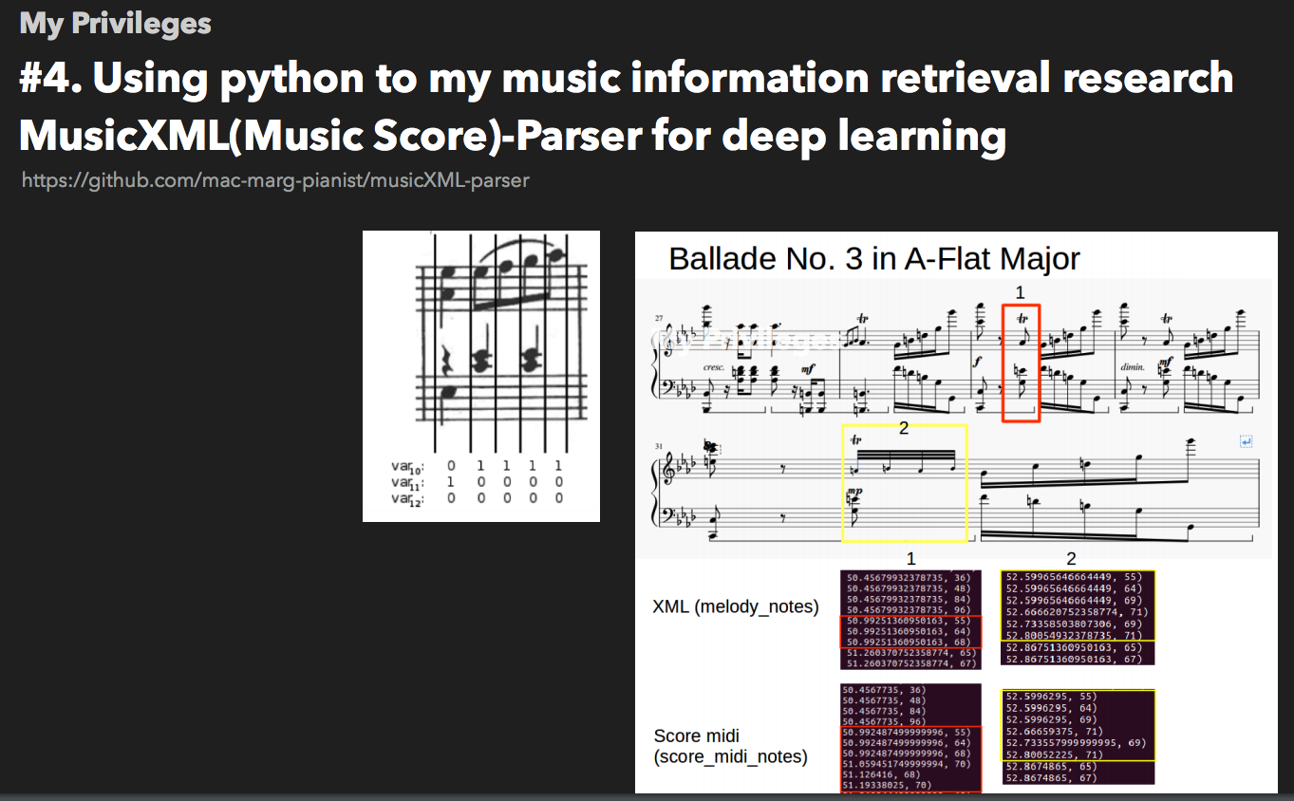
Task: Open the github.com/mac-marg-pianist/musicXML-parser link
Action: pyautogui.click(x=275, y=179)
